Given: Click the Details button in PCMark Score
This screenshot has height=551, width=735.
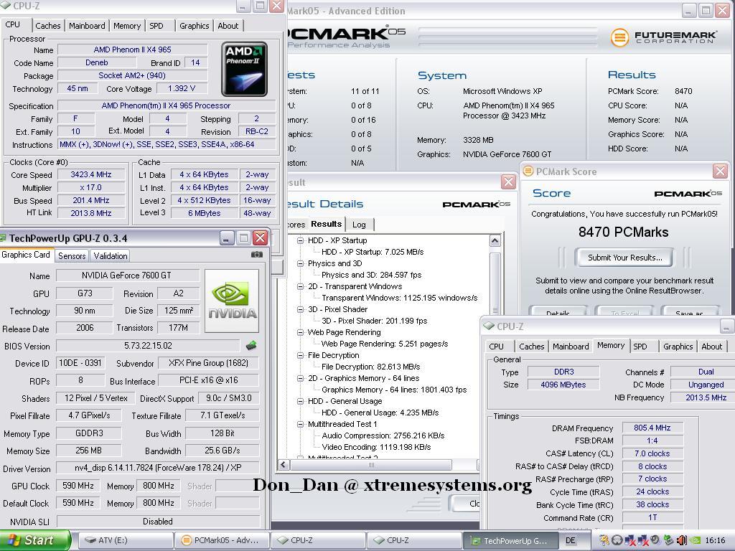Looking at the screenshot, I should 558,311.
